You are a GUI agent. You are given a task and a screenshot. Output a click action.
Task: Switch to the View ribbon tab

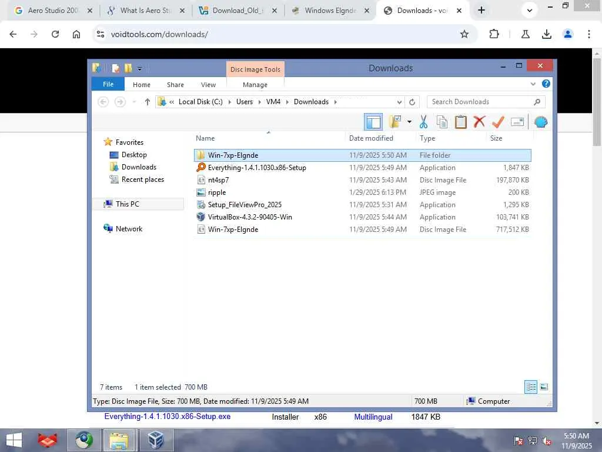(208, 85)
